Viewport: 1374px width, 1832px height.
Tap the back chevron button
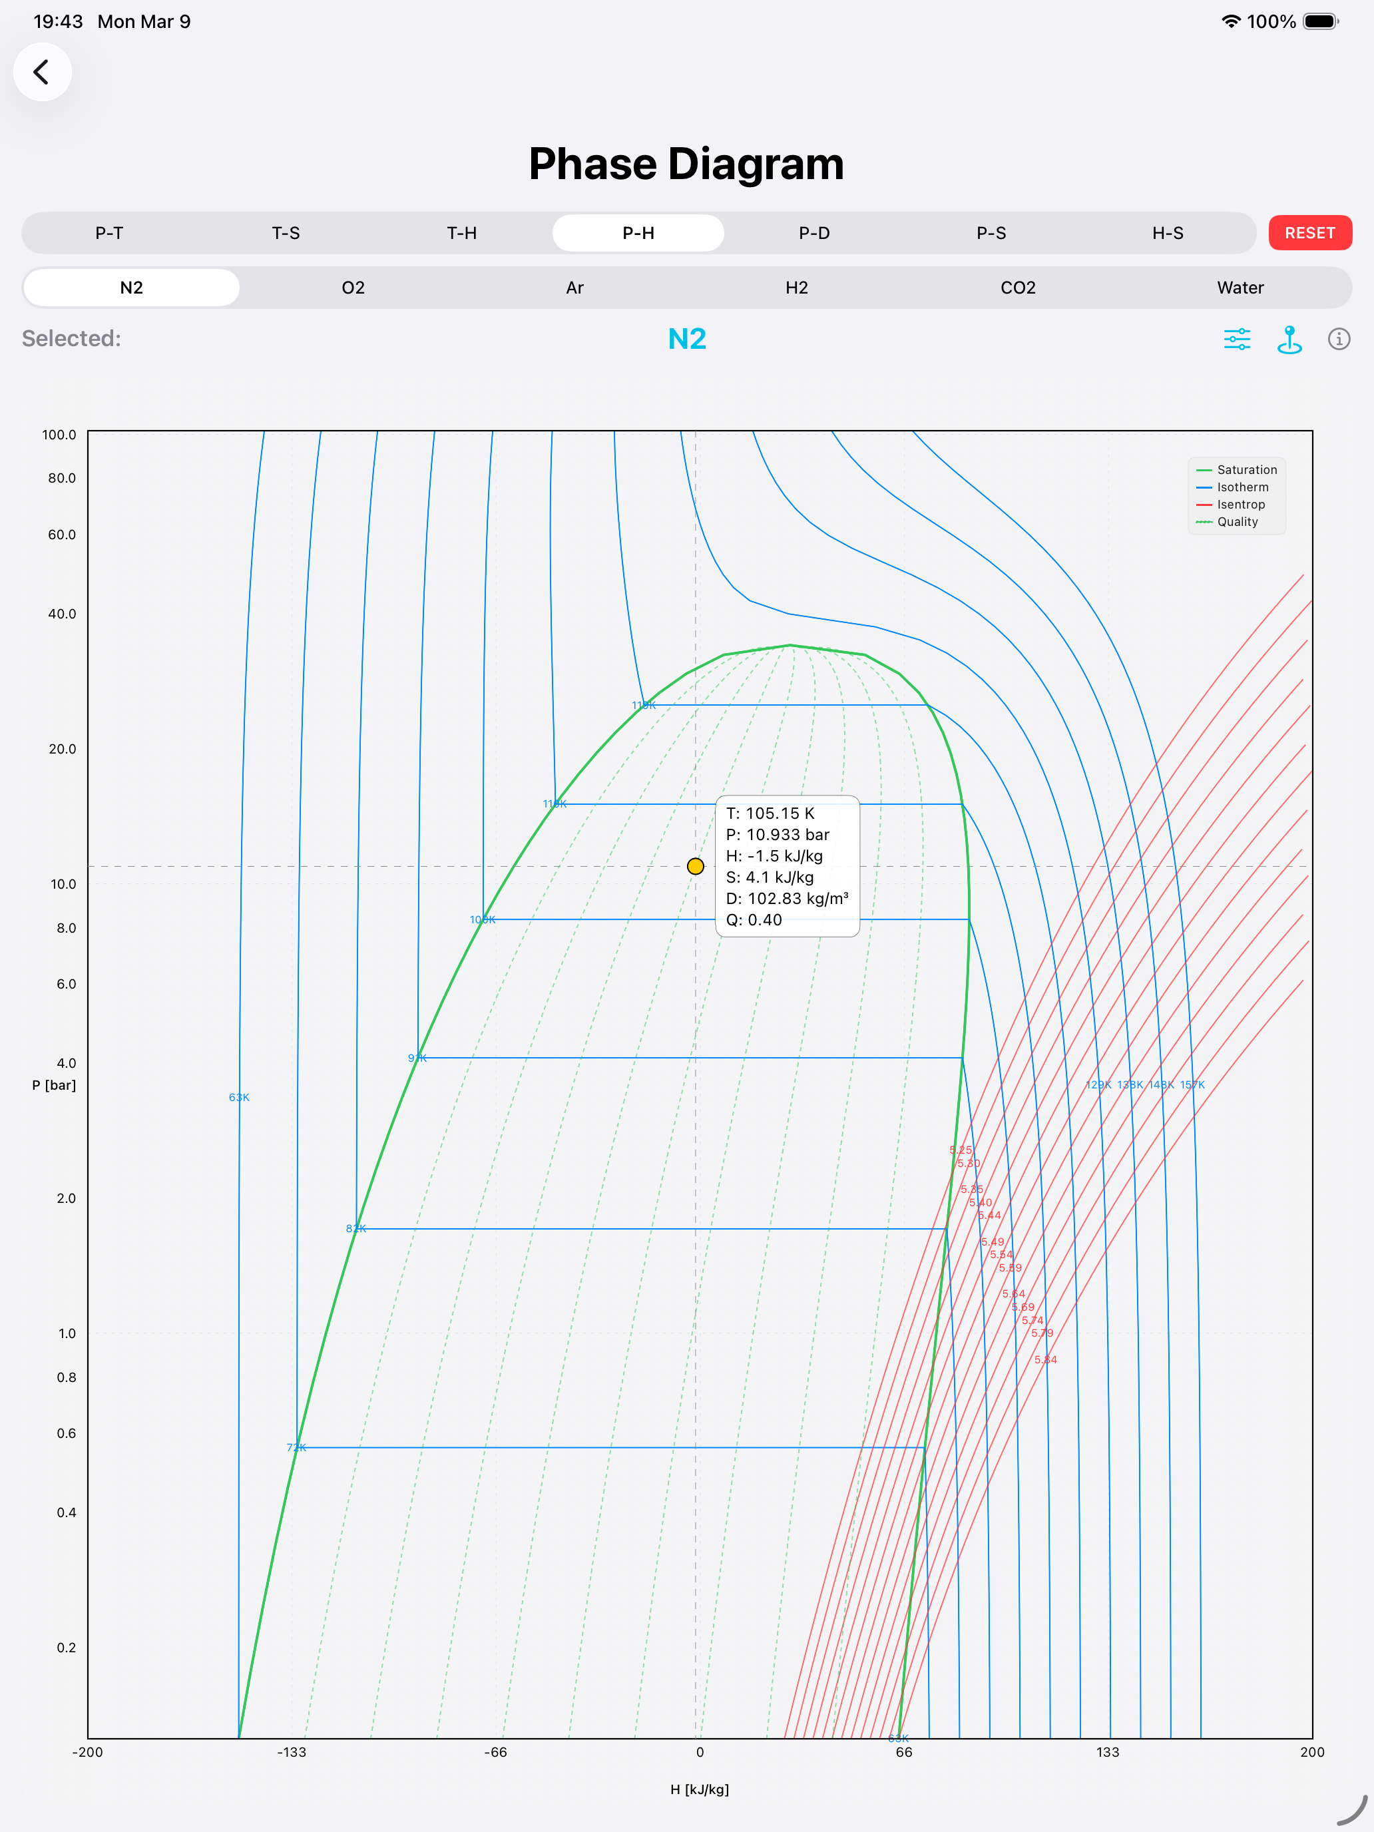41,72
